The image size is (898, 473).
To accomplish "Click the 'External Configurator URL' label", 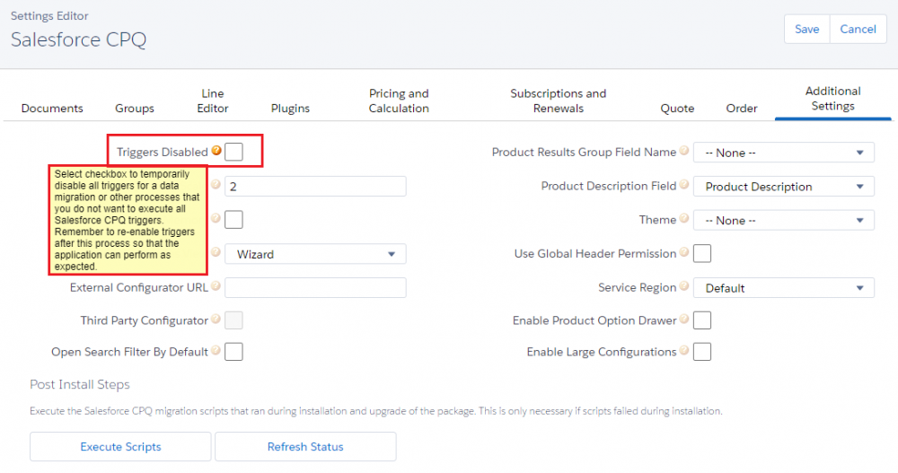I will coord(138,287).
